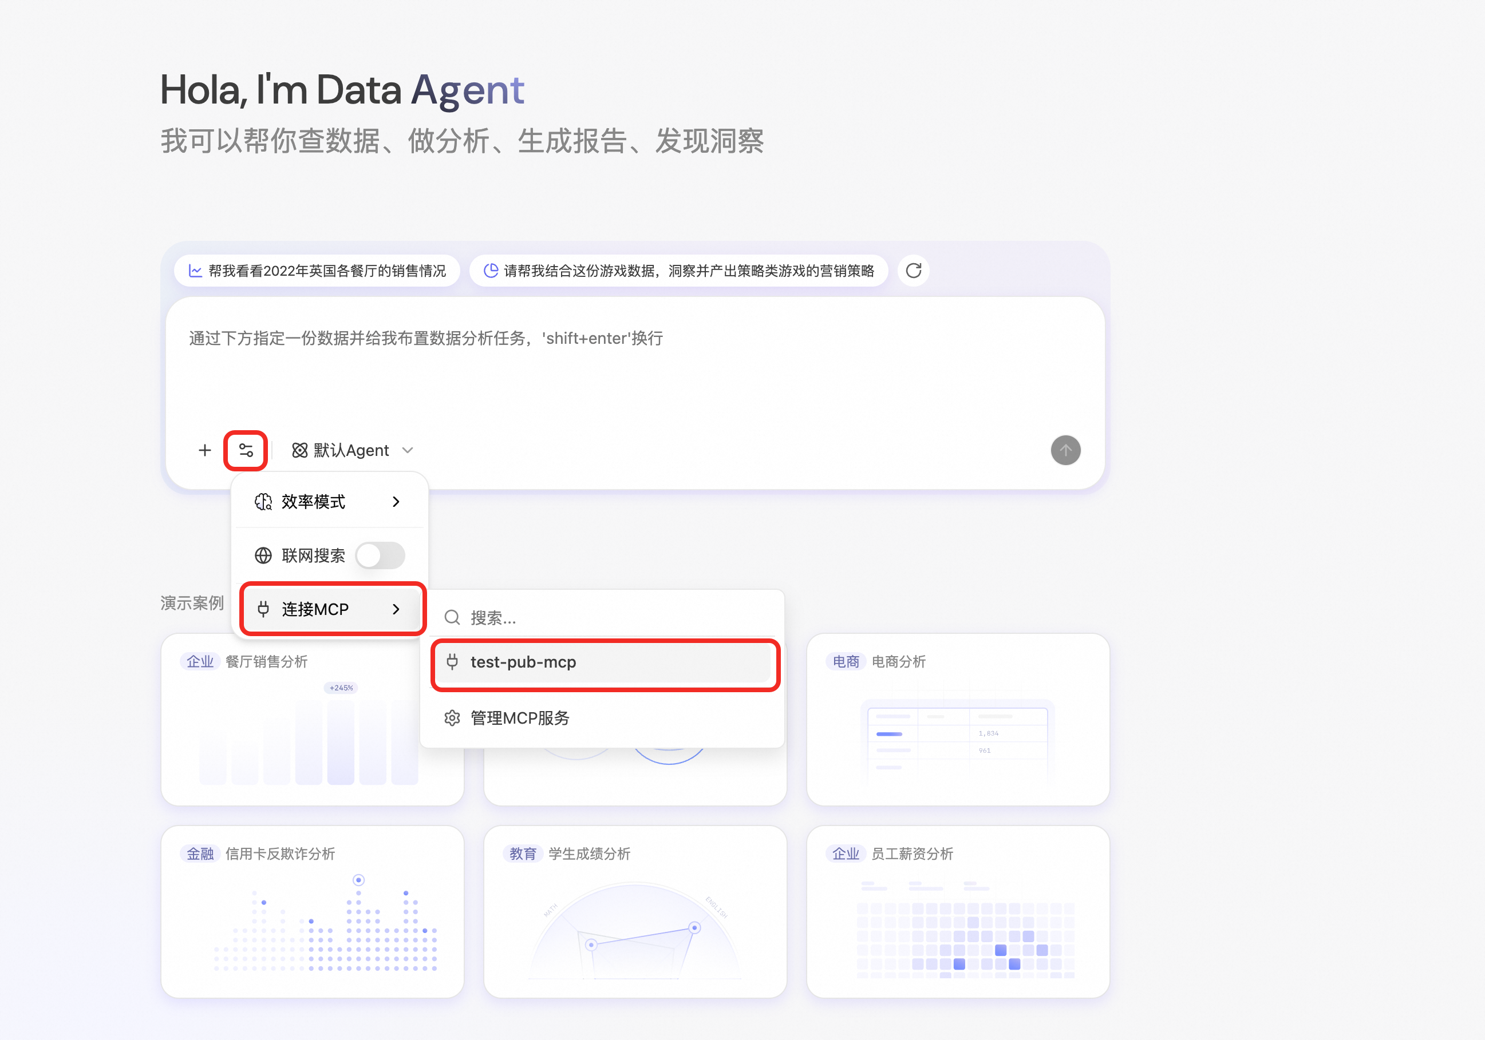Click the 游戏数据营销策略 suggestion chip

(x=678, y=270)
